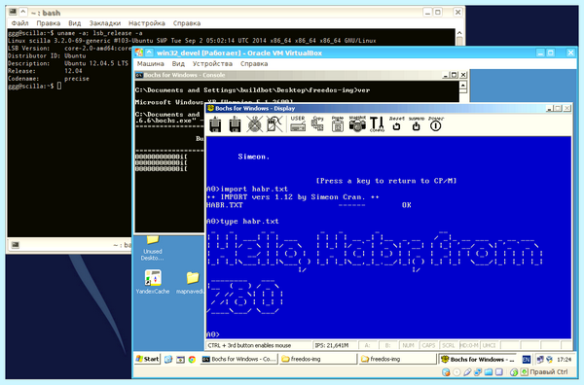The height and width of the screenshot is (385, 584).
Task: Open the Справка menu in bash window
Action: pyautogui.click(x=187, y=23)
